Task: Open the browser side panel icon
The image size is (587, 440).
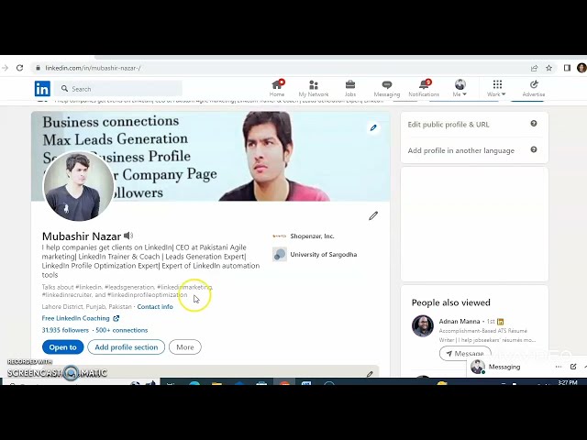Action: click(567, 68)
